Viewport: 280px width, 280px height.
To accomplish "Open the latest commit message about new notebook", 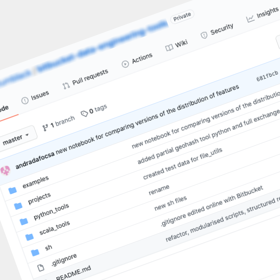I will [x=147, y=119].
